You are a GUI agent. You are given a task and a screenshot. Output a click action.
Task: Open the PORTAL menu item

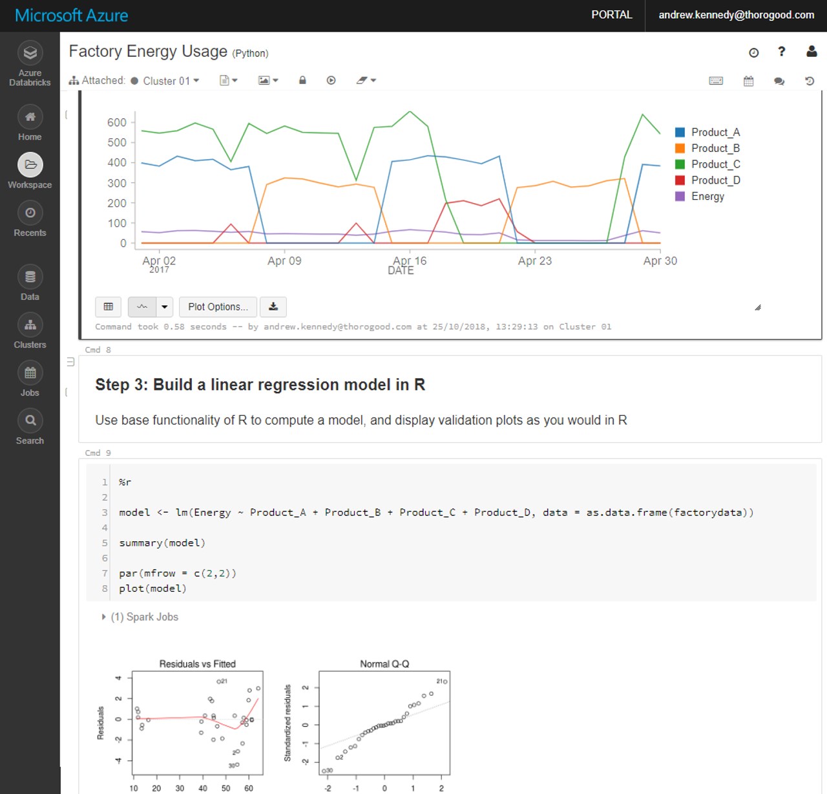611,15
